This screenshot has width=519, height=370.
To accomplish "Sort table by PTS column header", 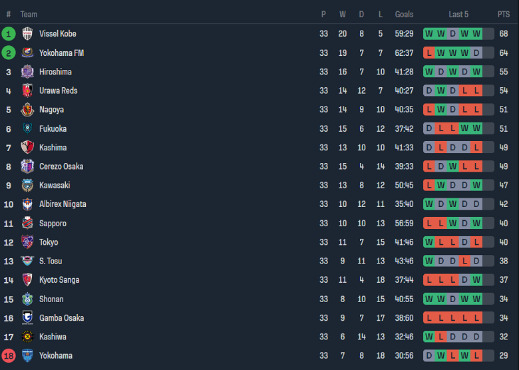I will (x=503, y=14).
